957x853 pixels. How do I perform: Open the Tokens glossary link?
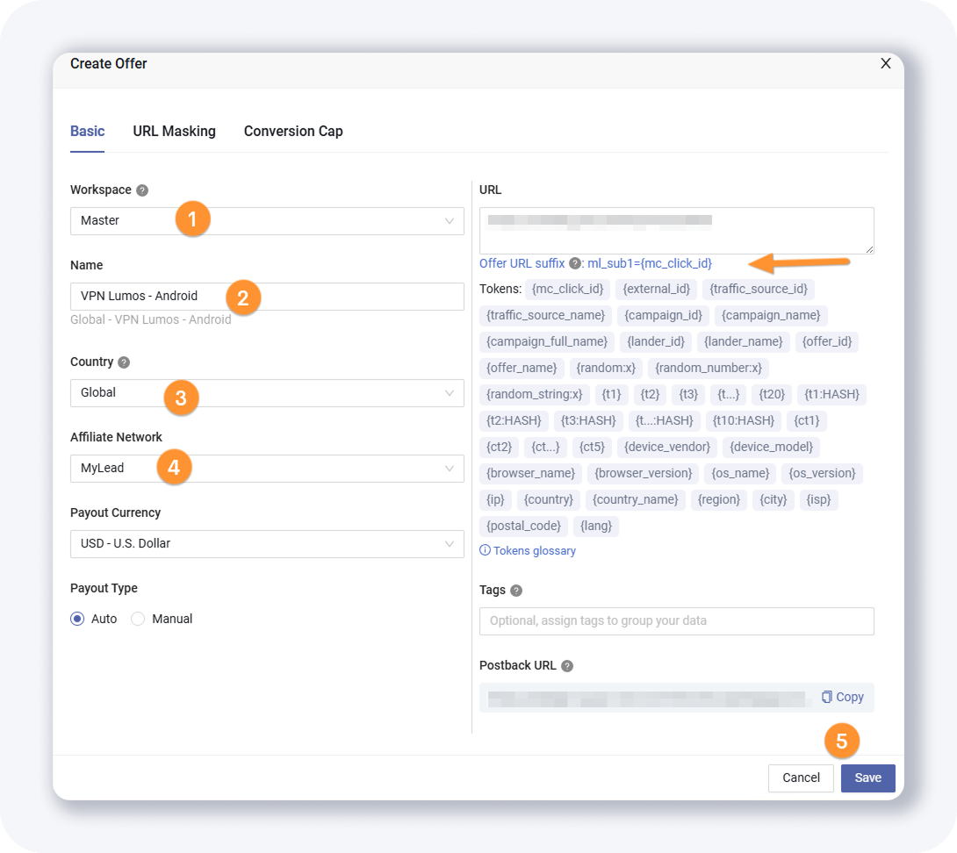[x=529, y=551]
